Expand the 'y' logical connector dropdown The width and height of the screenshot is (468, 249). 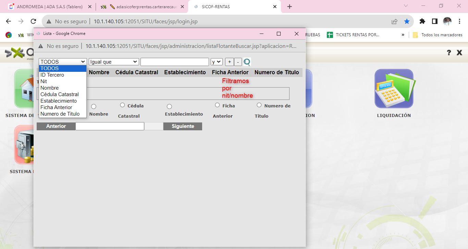point(217,62)
